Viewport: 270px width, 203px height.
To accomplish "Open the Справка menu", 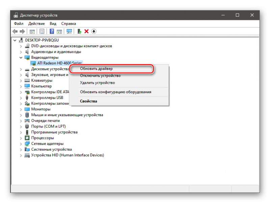I will point(69,24).
